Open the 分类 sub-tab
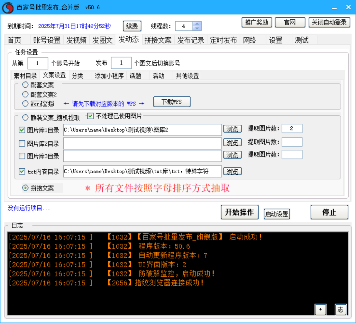The height and width of the screenshot is (323, 356). [80, 76]
